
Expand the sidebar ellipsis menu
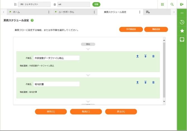click(x=182, y=13)
